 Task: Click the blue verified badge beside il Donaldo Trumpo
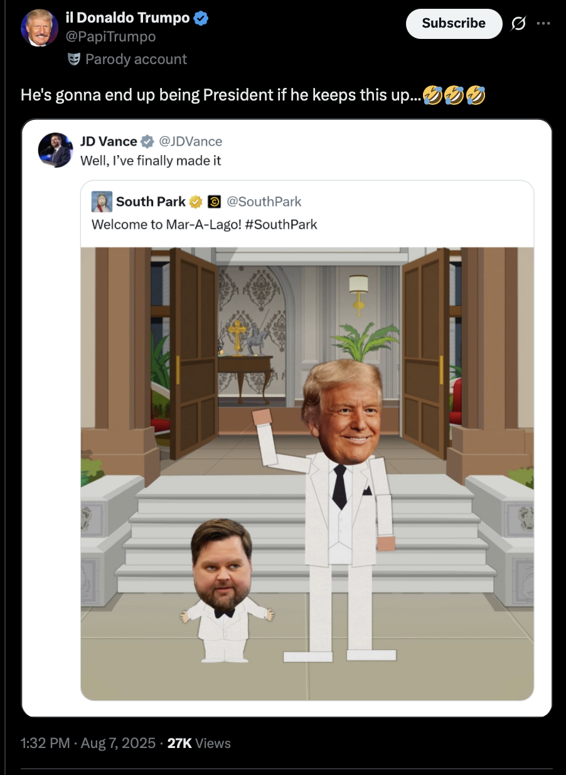201,18
